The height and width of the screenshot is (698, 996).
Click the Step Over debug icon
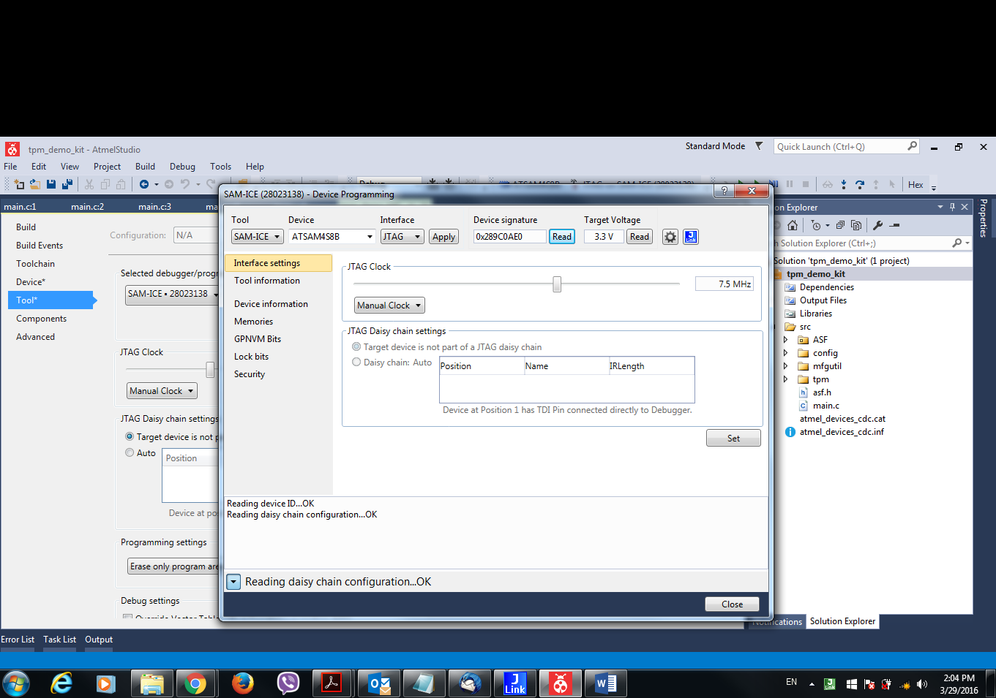[860, 184]
